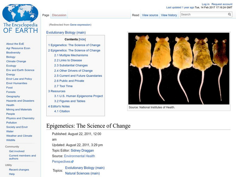Open Society and Envir link

(x=17, y=127)
